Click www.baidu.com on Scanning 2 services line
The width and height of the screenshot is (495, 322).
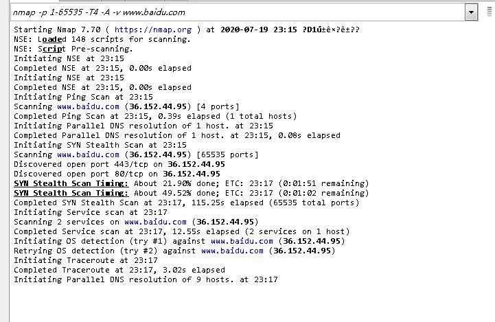click(x=155, y=222)
